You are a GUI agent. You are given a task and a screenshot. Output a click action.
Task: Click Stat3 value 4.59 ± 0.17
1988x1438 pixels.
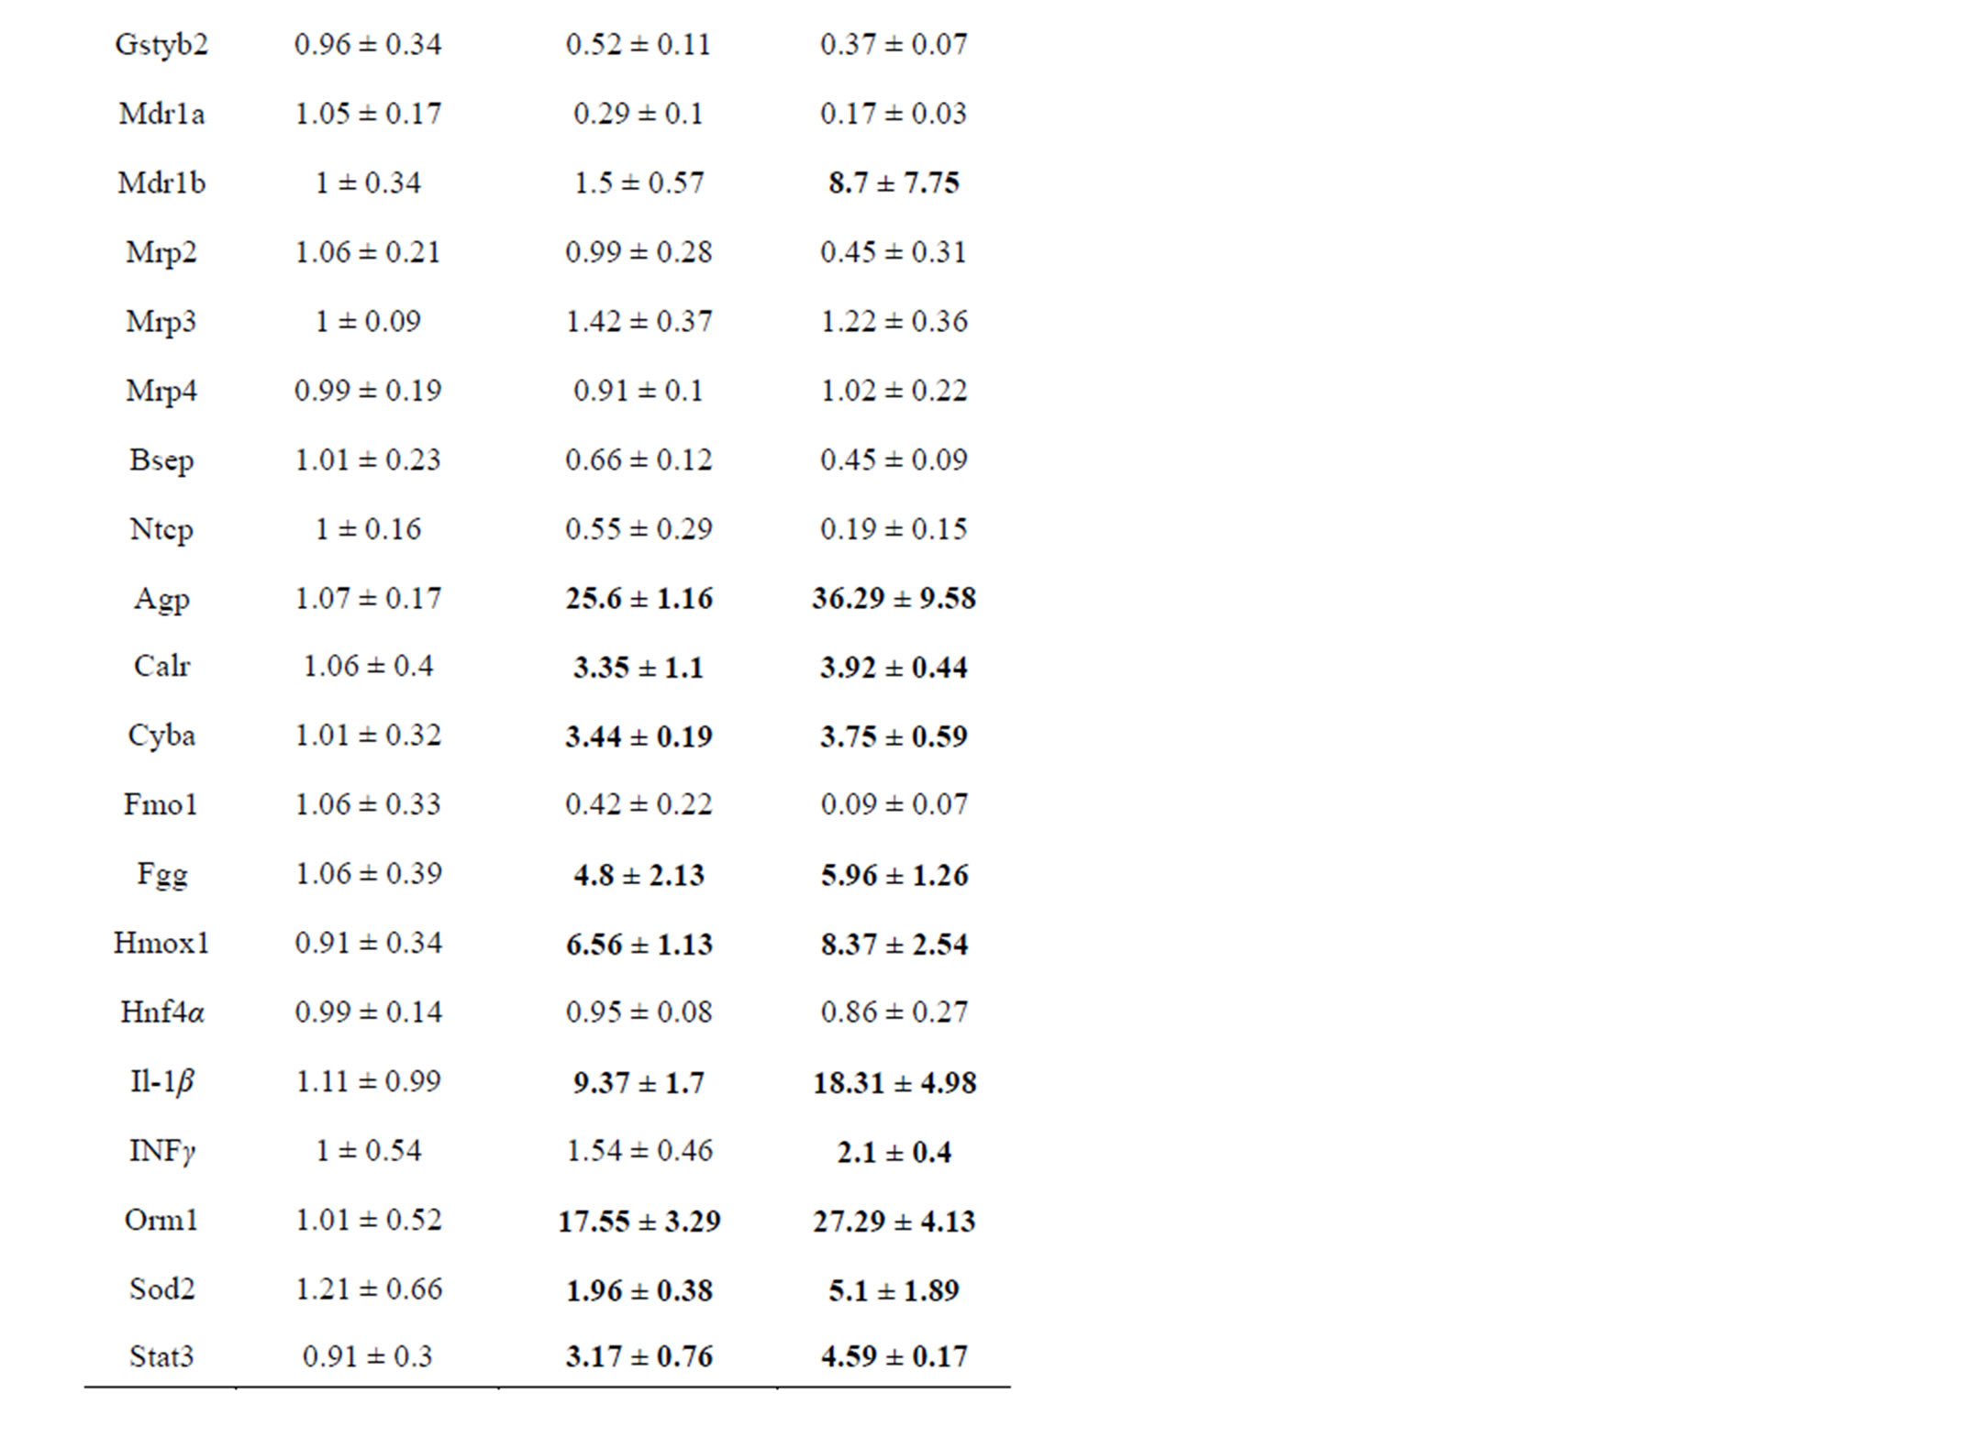(894, 1356)
